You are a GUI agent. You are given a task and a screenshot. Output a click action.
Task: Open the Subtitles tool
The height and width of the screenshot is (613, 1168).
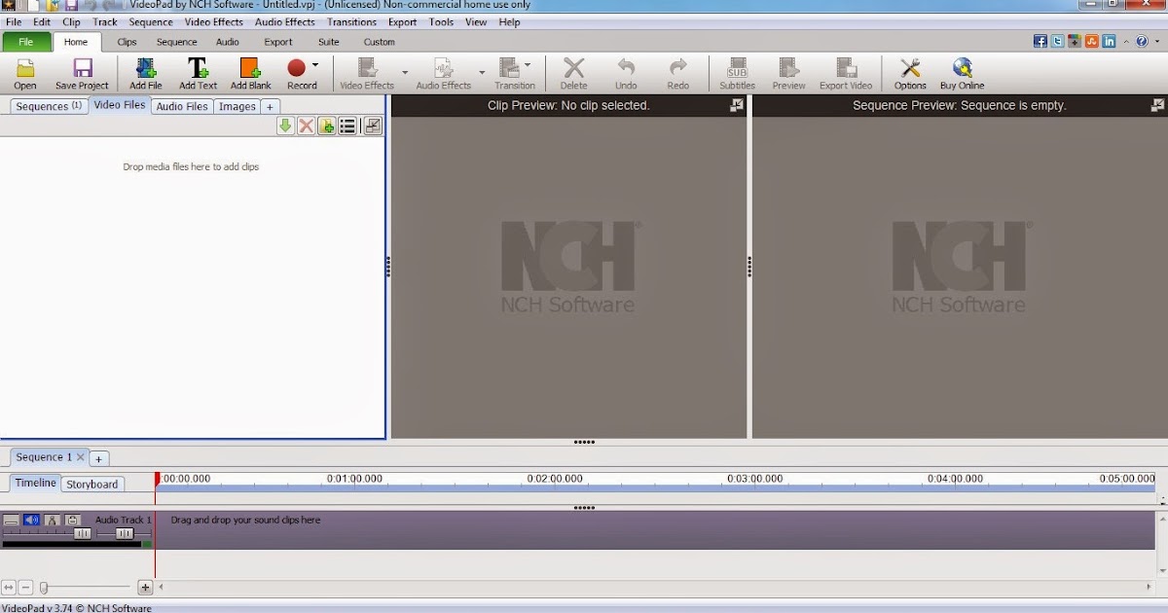coord(737,74)
